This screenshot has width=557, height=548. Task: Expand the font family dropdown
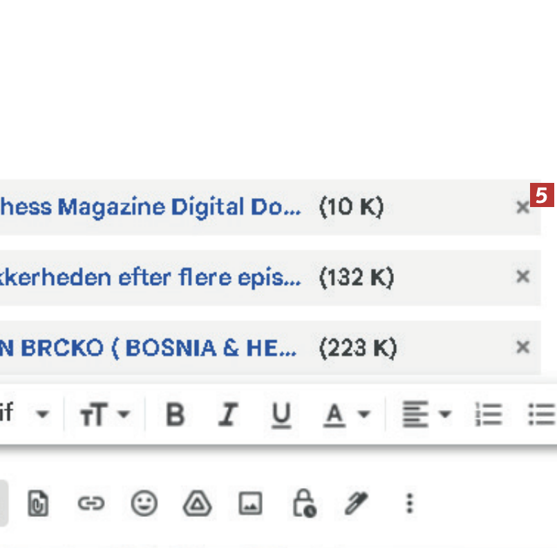coord(42,415)
